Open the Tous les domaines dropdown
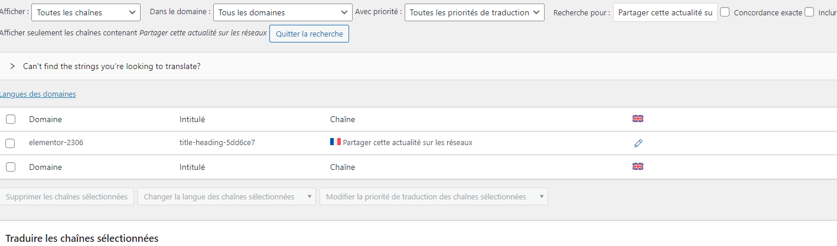The height and width of the screenshot is (246, 837). click(282, 12)
